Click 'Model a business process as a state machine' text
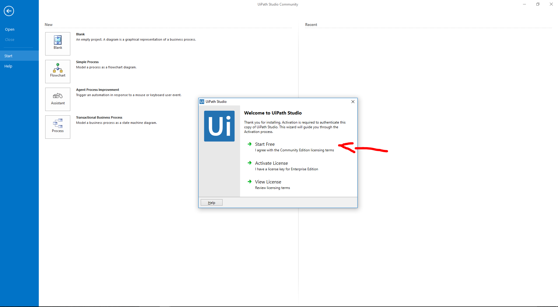The image size is (558, 307). (x=116, y=123)
